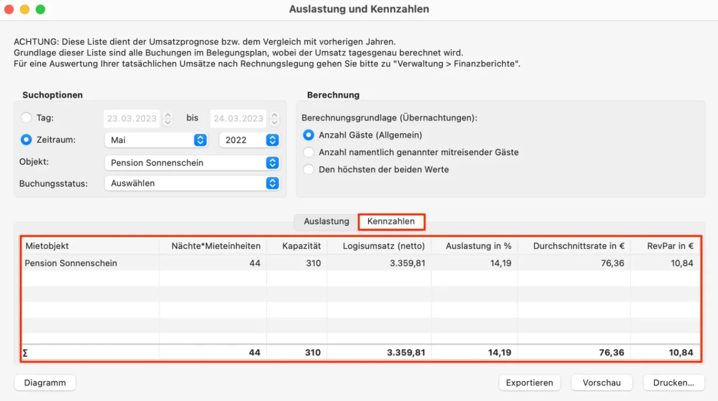Click the Exportieren button
Screen dimensions: 718x401
(529, 383)
